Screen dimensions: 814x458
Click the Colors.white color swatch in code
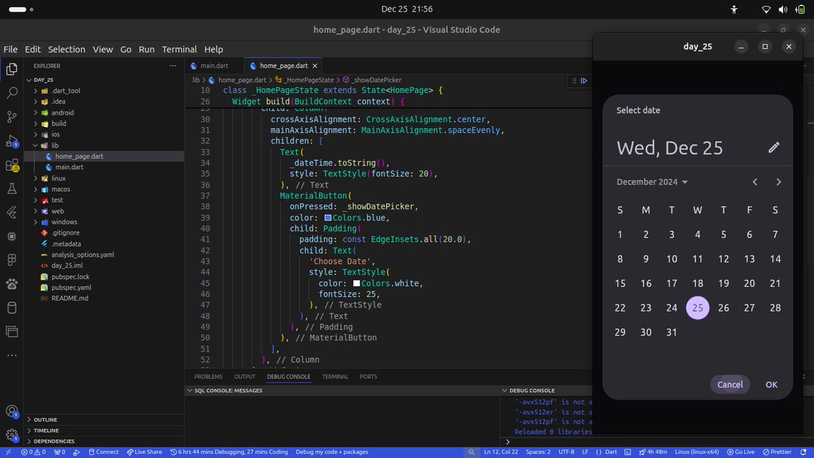[x=357, y=283]
